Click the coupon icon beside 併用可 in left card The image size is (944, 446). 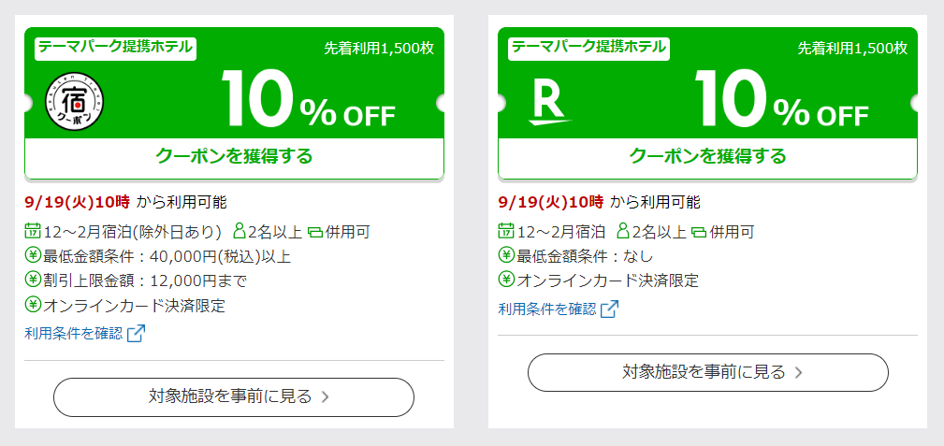(315, 232)
